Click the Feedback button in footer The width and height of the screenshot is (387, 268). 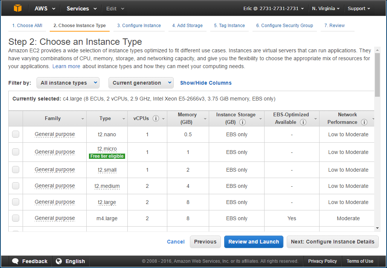pyautogui.click(x=30, y=261)
